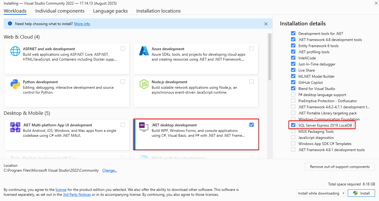Click the Node.js development icon
Screen dimensions: 379x201
144,84
